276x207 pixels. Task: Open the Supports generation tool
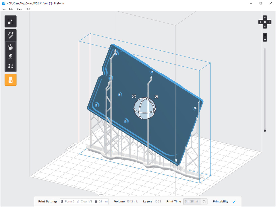coord(10,56)
